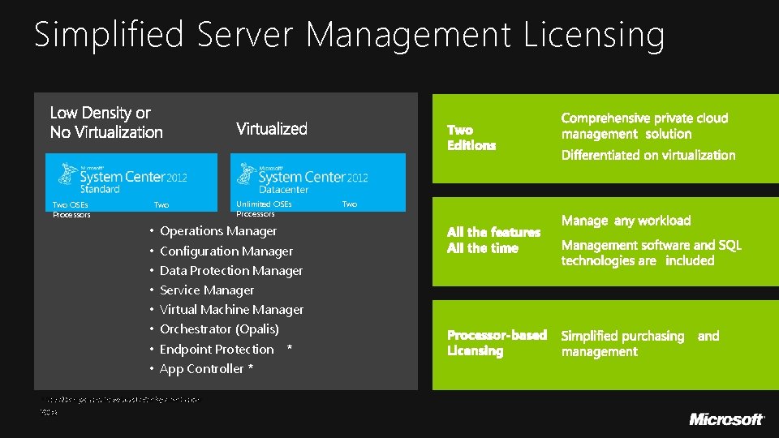This screenshot has height=438, width=779.
Task: Select 'Management software and SQL technologies are included'
Action: pyautogui.click(x=652, y=253)
